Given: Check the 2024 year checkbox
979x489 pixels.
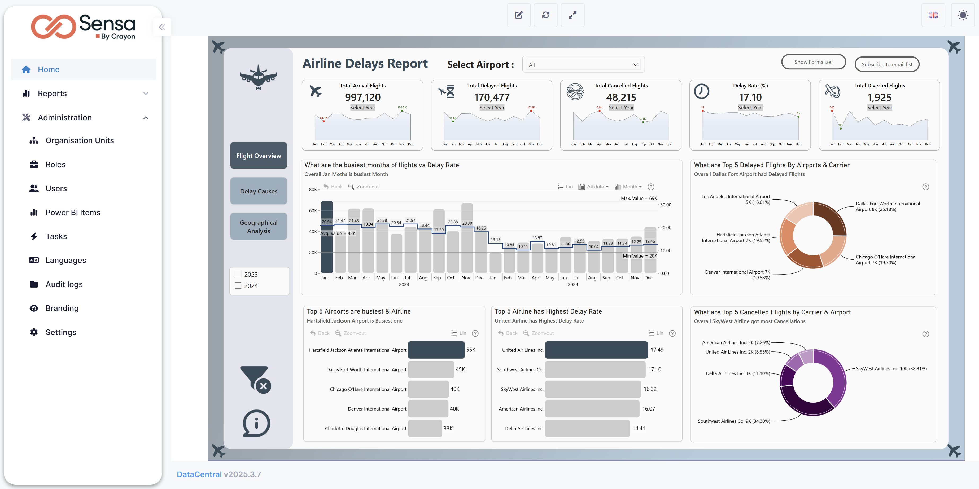Looking at the screenshot, I should pyautogui.click(x=238, y=285).
